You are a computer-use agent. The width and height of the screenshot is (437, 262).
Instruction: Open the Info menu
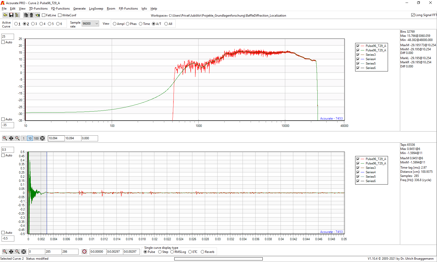point(144,9)
